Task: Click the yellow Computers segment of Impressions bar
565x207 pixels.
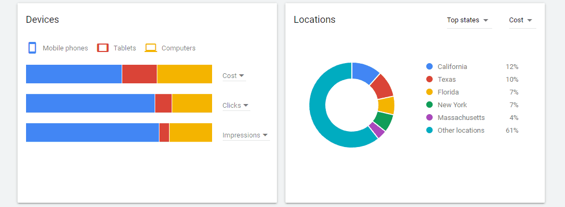Action: [191, 133]
